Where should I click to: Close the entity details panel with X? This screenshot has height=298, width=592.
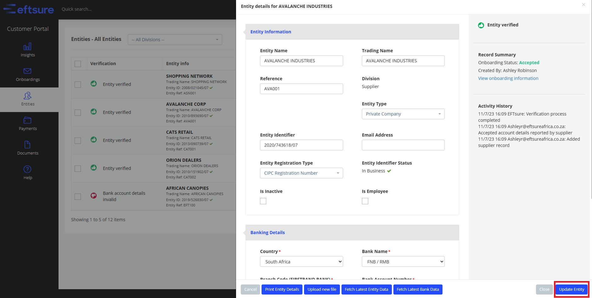[x=584, y=4]
